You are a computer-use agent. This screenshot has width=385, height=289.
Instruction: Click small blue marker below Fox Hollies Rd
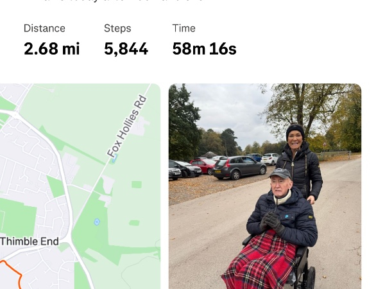(115, 159)
